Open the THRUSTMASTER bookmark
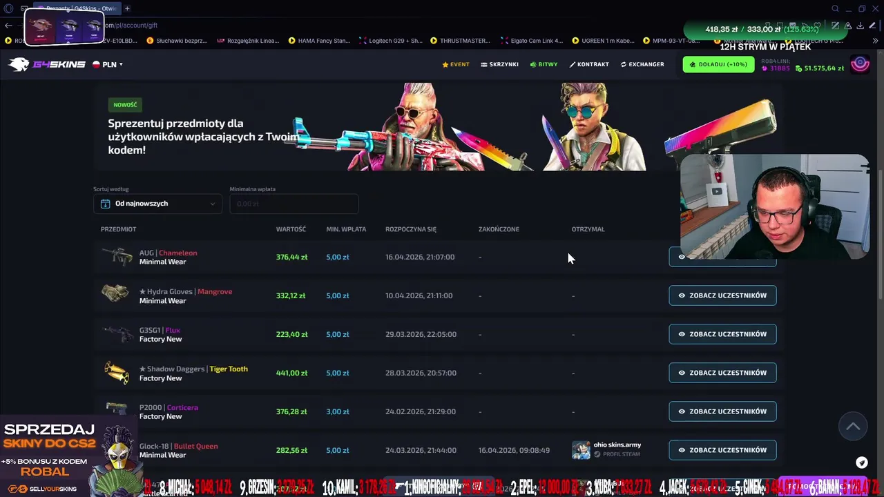This screenshot has width=884, height=497. pyautogui.click(x=460, y=41)
